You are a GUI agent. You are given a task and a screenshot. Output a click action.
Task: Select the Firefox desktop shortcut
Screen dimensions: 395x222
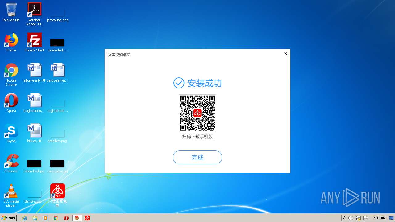click(x=11, y=43)
